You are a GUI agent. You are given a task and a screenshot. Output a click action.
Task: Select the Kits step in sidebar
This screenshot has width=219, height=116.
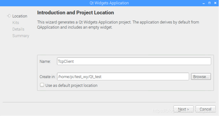click(x=16, y=23)
